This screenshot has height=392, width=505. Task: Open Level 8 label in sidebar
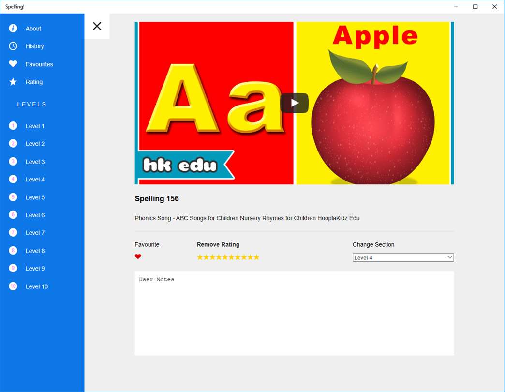pyautogui.click(x=35, y=251)
